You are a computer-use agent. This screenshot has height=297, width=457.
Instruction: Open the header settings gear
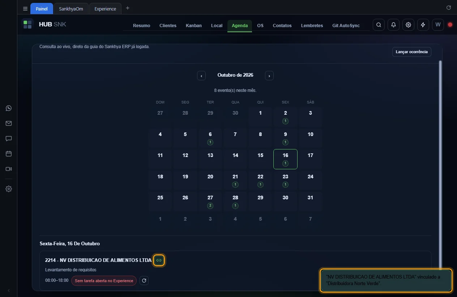click(x=408, y=25)
